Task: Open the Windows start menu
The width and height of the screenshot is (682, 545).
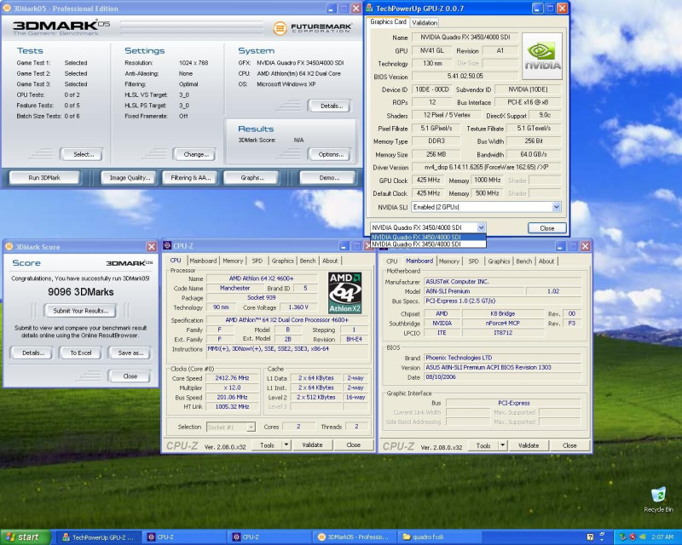Action: coord(26,537)
